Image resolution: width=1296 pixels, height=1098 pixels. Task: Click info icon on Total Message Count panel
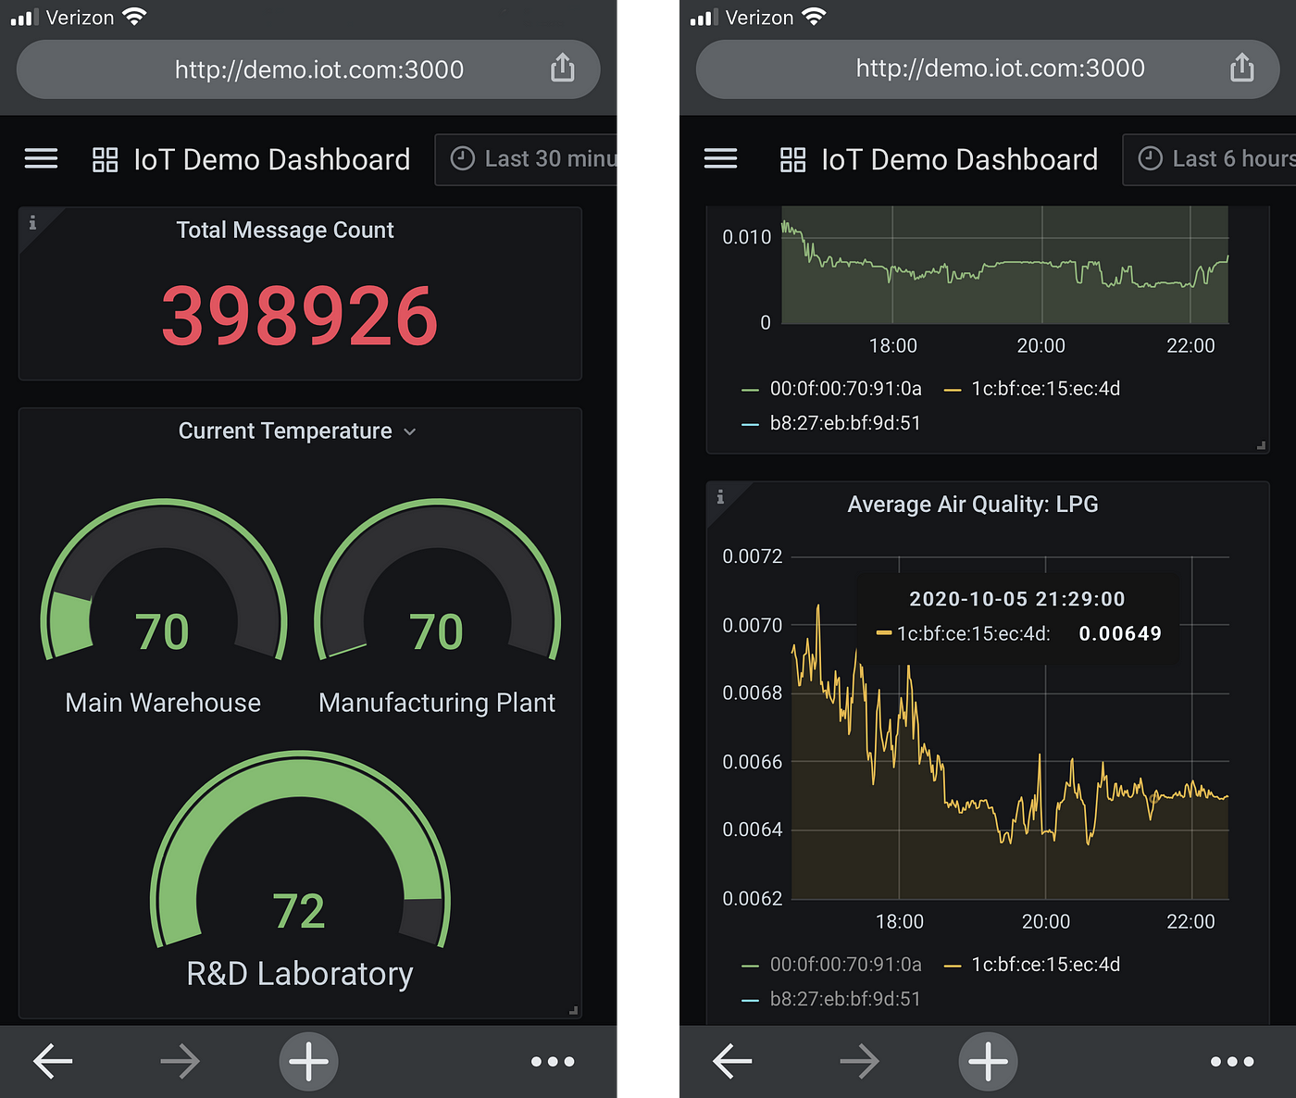tap(32, 223)
